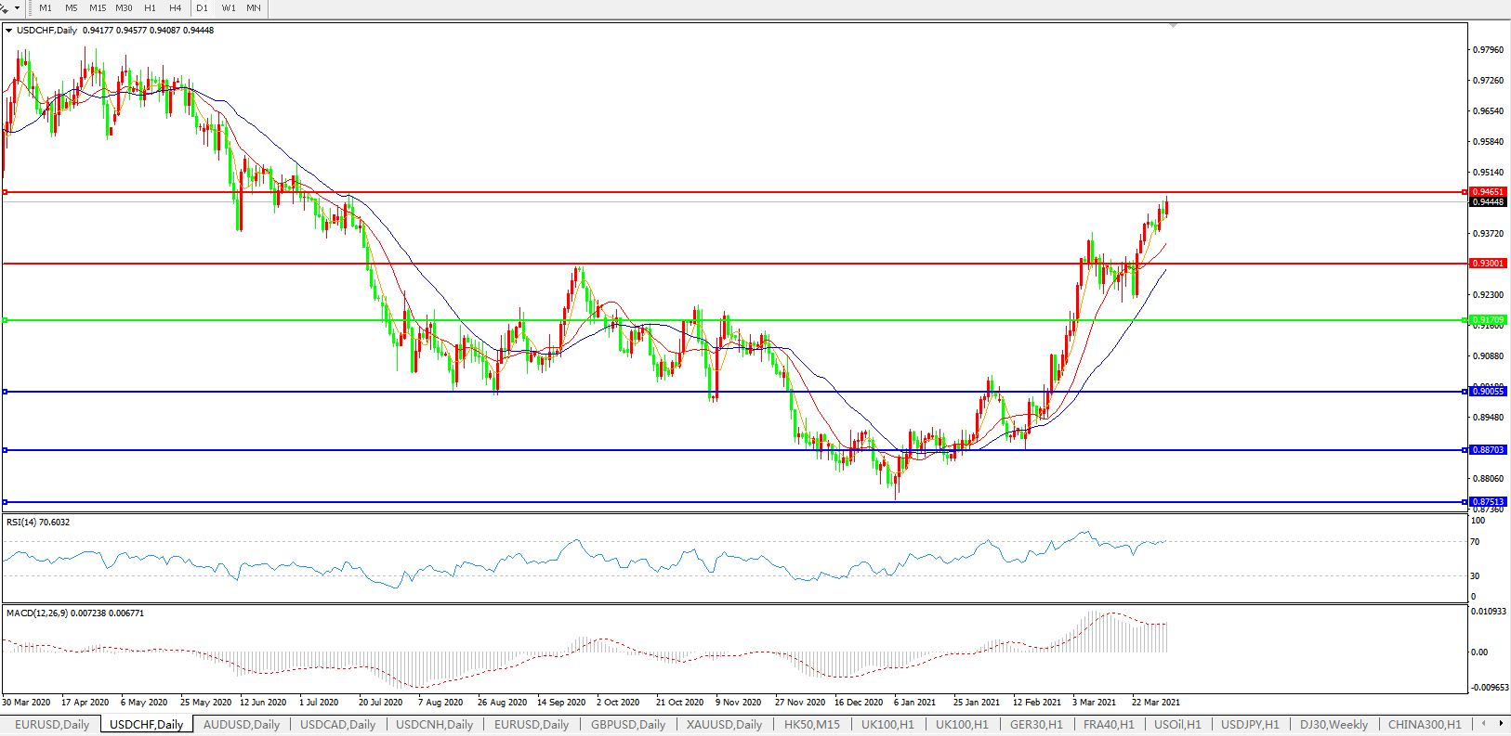The width and height of the screenshot is (1511, 736).
Task: Open the EURUSD,Daily first chart tab
Action: click(52, 724)
